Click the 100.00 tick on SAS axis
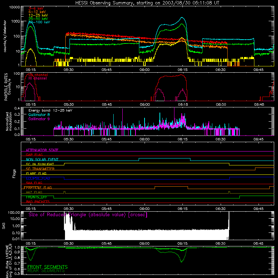 14,213
